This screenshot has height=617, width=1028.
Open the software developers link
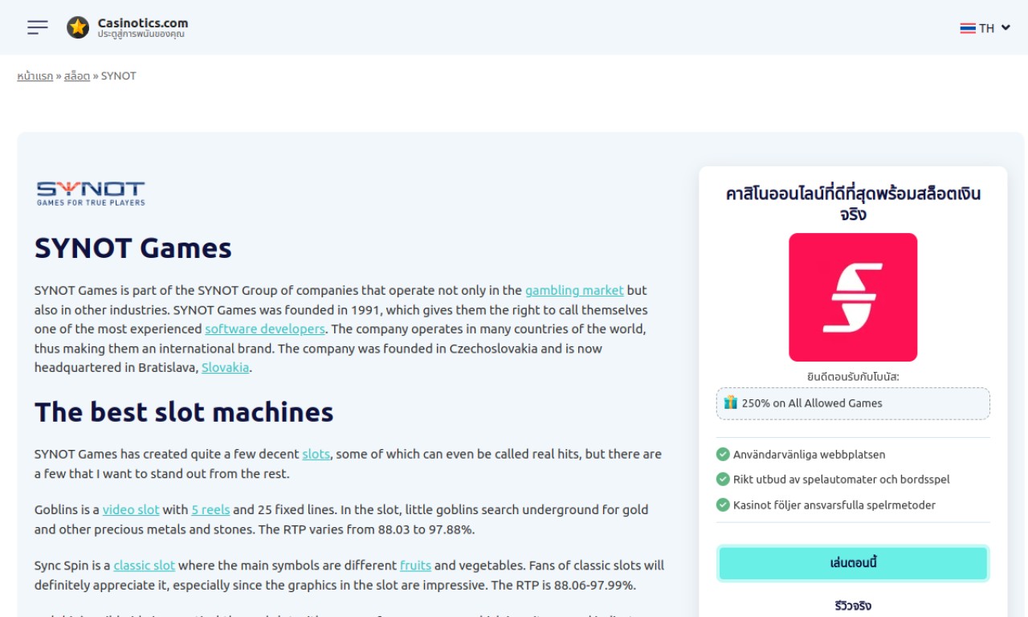[265, 329]
